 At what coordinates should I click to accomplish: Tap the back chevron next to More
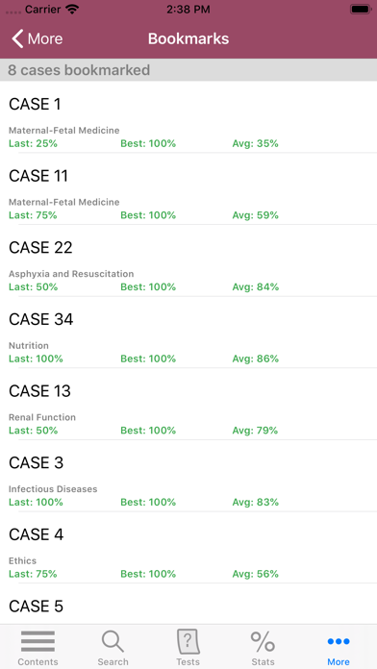coord(17,38)
